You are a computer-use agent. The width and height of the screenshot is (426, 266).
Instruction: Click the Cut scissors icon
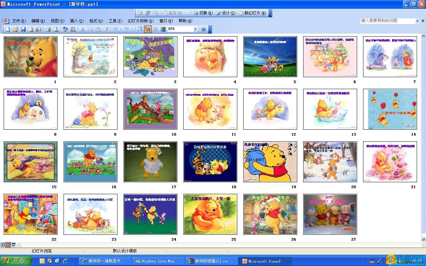83,29
